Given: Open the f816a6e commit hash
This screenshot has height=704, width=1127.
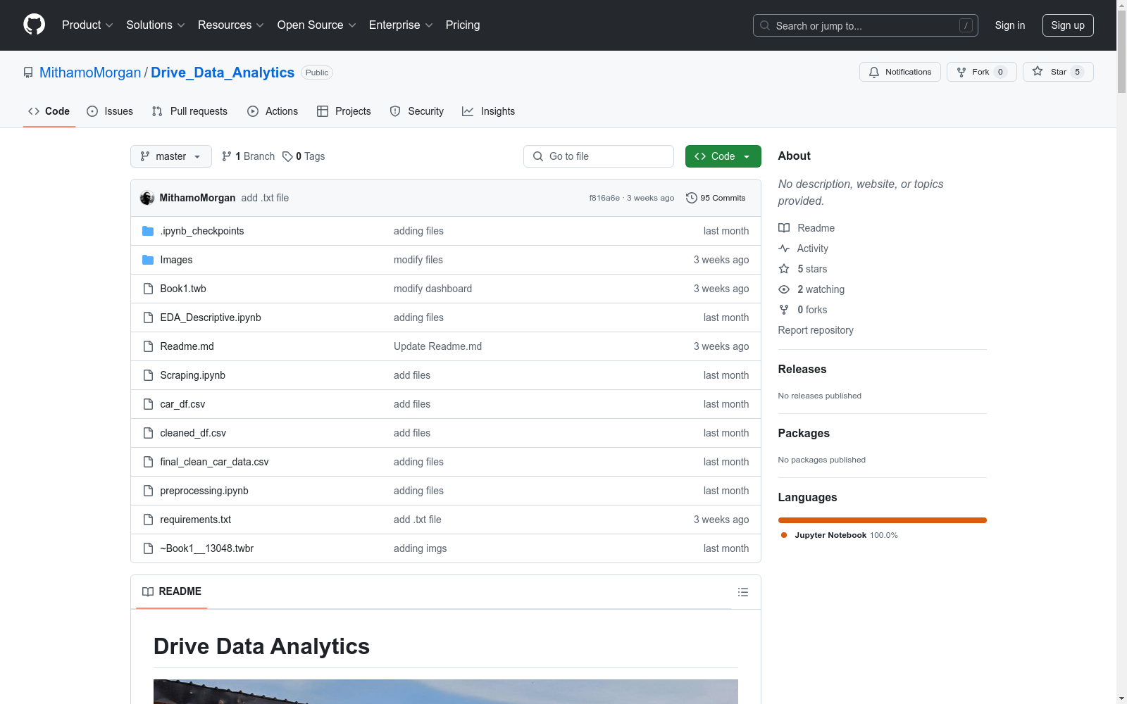Looking at the screenshot, I should [x=604, y=198].
